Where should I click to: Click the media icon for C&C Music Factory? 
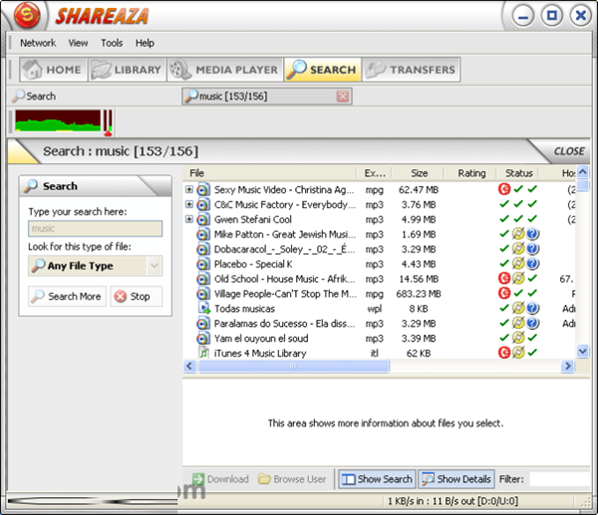point(203,204)
